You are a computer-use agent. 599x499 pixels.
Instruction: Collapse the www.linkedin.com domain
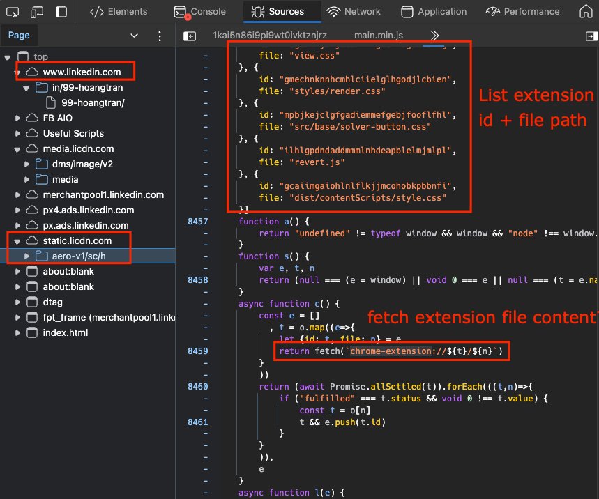[x=17, y=72]
